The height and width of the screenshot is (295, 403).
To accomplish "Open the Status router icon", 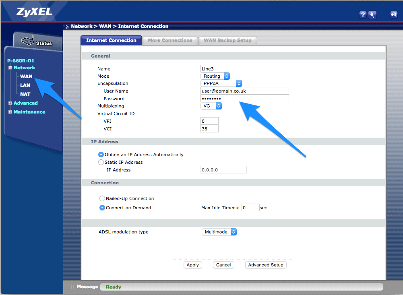I will click(x=28, y=41).
